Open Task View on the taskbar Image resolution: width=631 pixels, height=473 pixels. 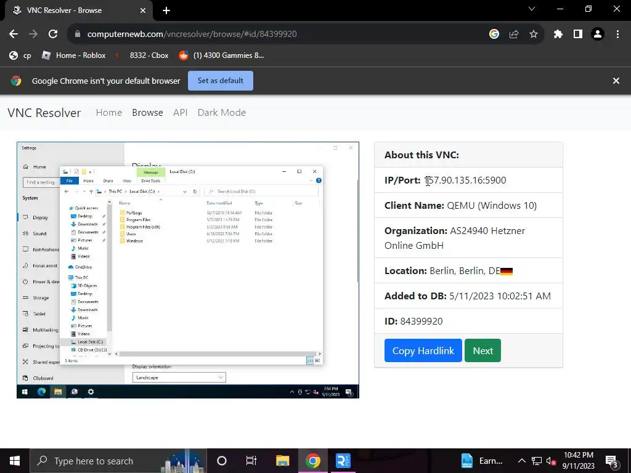pos(251,461)
